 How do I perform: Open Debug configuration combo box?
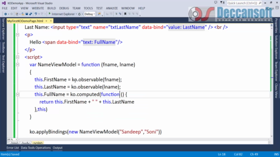pyautogui.click(x=89, y=14)
